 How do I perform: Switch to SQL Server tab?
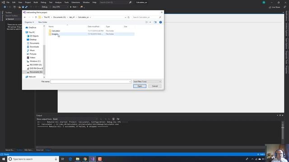(28, 150)
